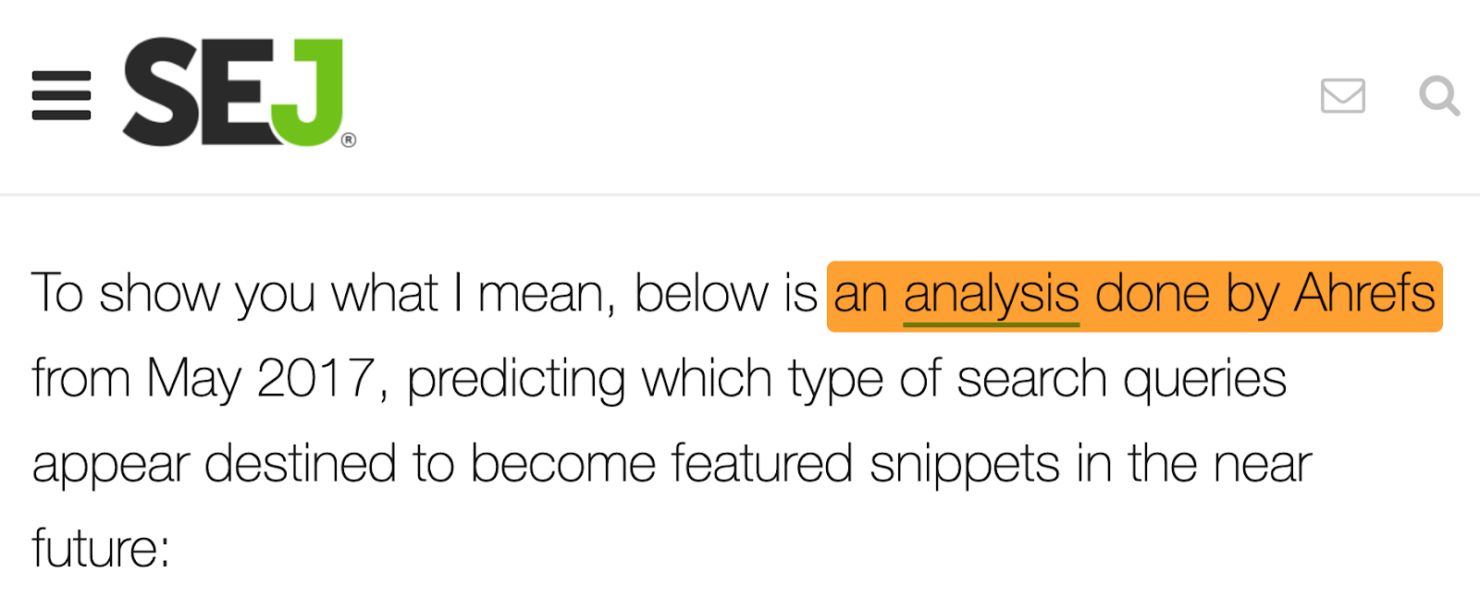
Task: Click the empty header area between logo and envelope
Action: click(832, 95)
